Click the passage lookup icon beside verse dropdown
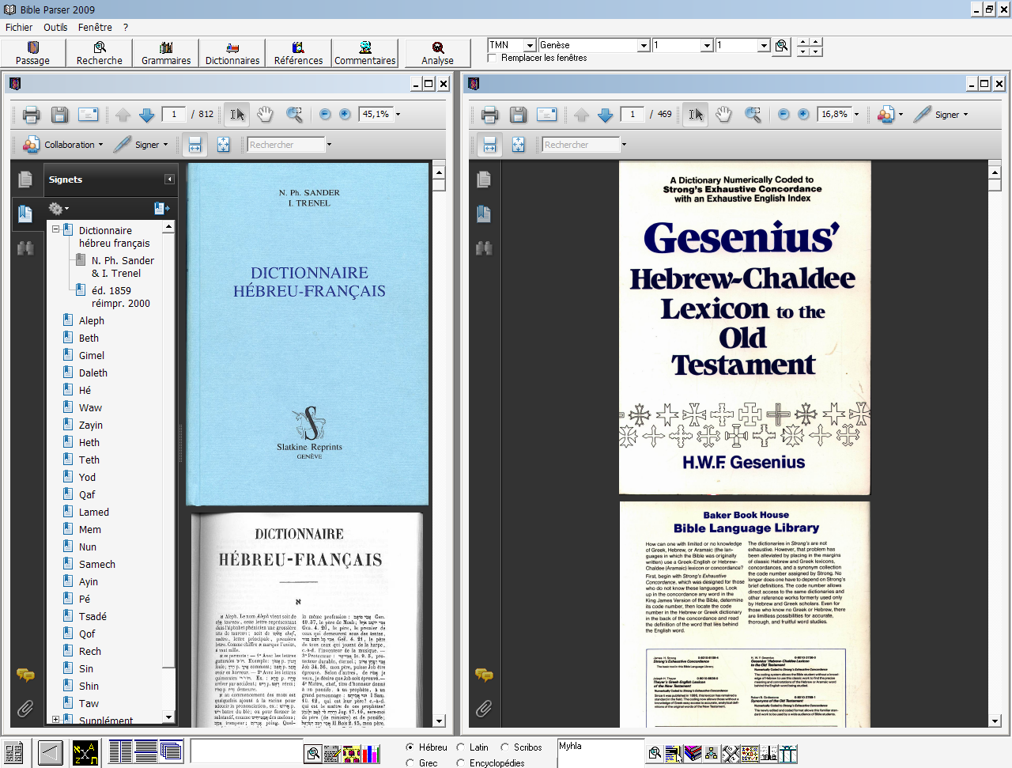The width and height of the screenshot is (1012, 768). pos(781,46)
